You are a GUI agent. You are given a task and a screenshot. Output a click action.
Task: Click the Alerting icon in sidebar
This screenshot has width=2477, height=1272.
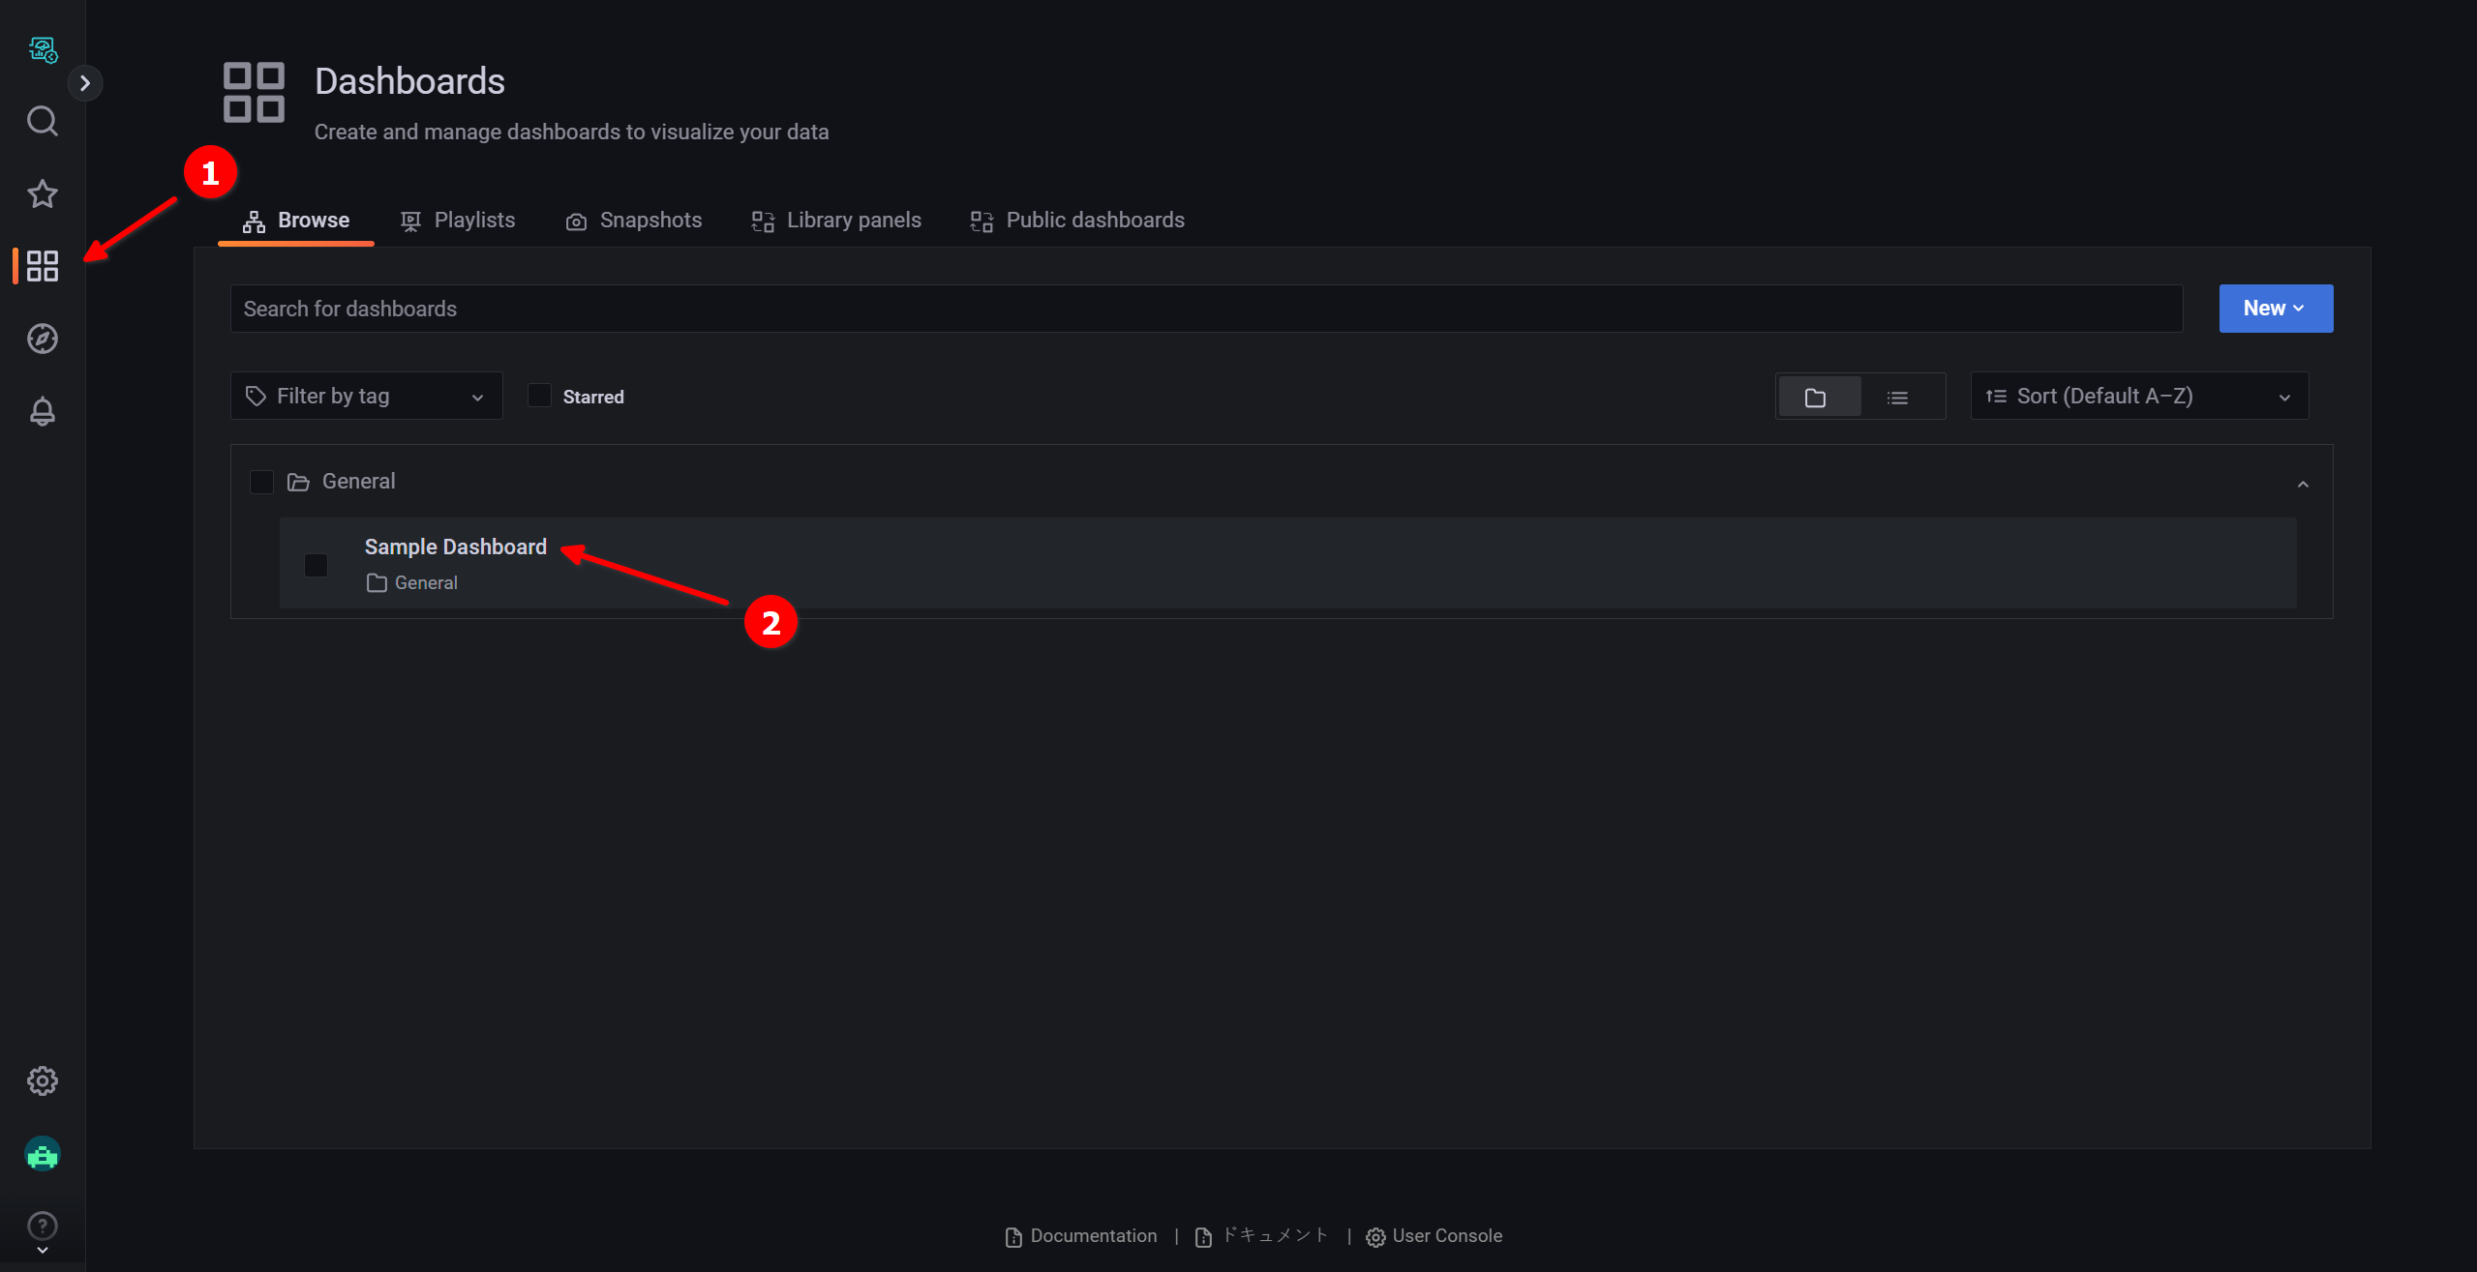click(x=43, y=410)
